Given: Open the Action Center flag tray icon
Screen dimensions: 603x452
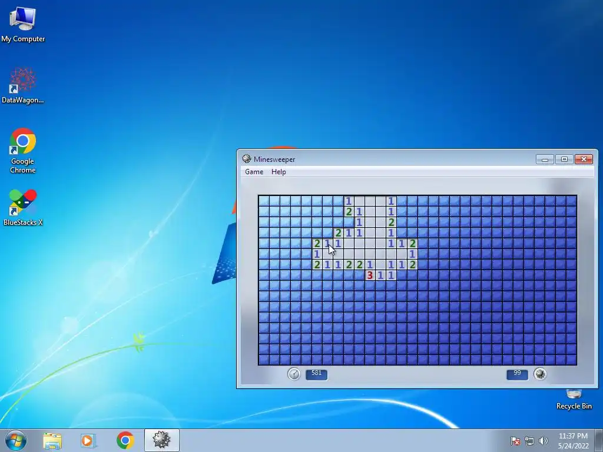Looking at the screenshot, I should click(515, 441).
